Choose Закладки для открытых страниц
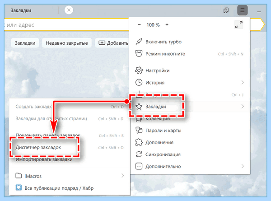Image resolution: width=271 pixels, height=201 pixels. (x=70, y=118)
